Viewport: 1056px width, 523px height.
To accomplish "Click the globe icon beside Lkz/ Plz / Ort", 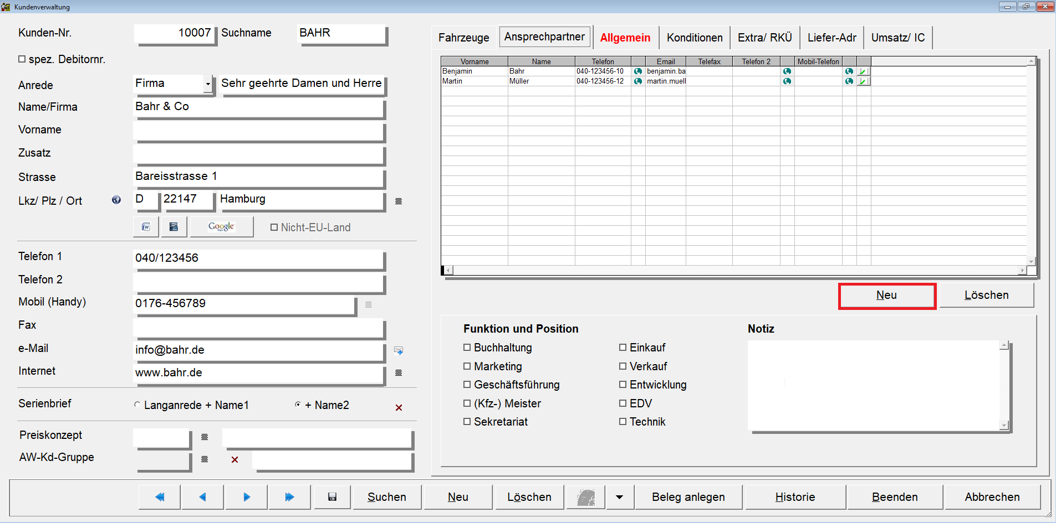I will click(116, 200).
